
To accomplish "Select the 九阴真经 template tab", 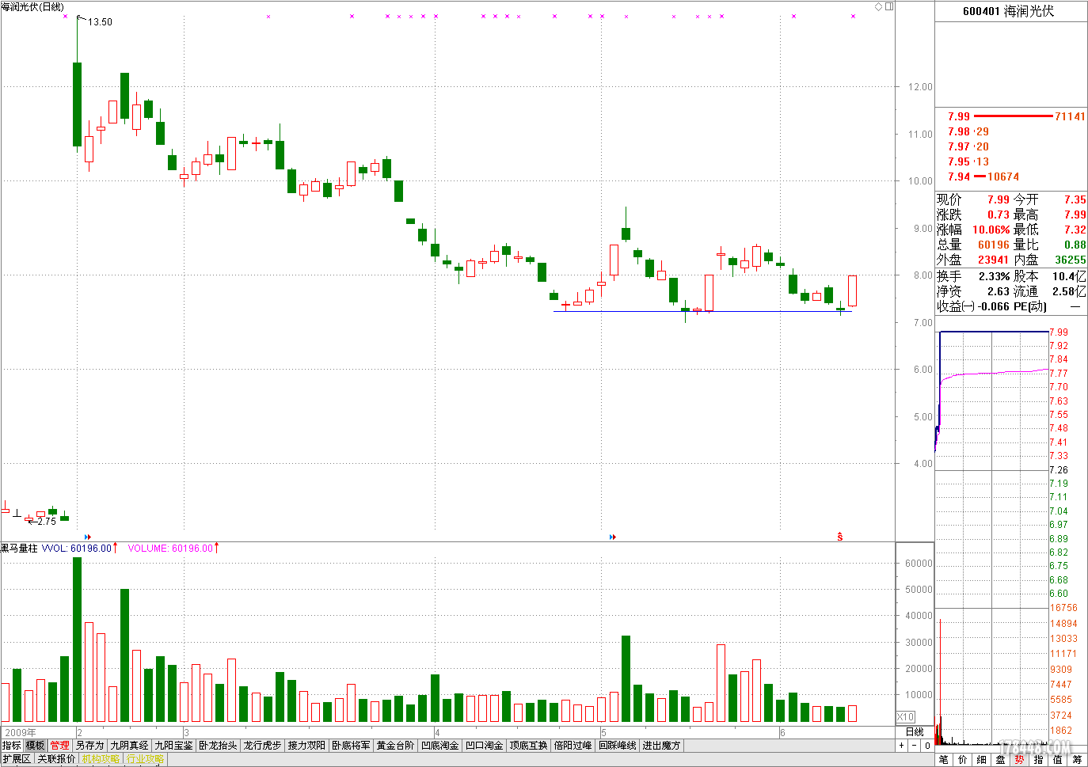I will pyautogui.click(x=129, y=746).
